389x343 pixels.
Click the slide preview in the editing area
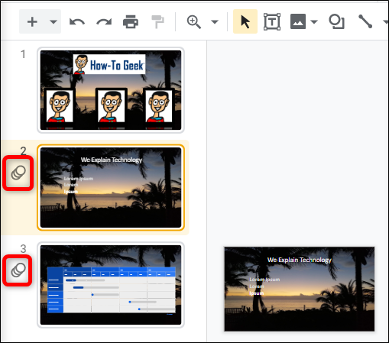point(300,289)
